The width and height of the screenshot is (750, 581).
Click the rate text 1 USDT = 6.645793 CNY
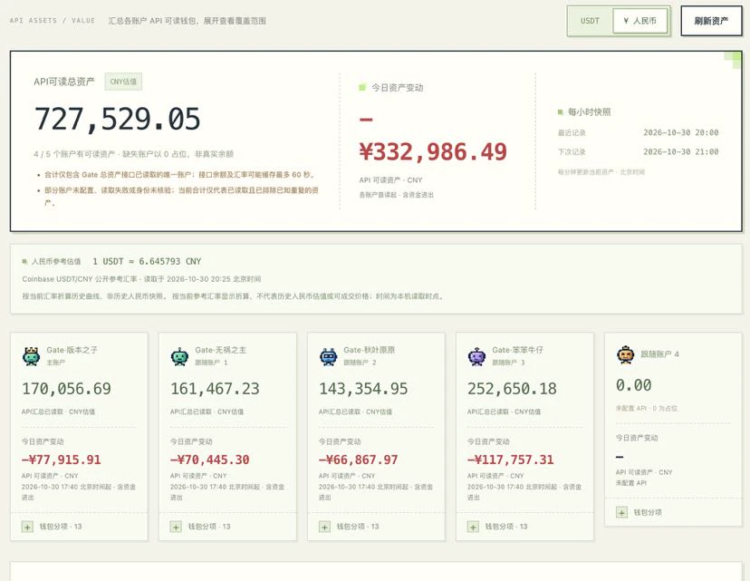[147, 261]
